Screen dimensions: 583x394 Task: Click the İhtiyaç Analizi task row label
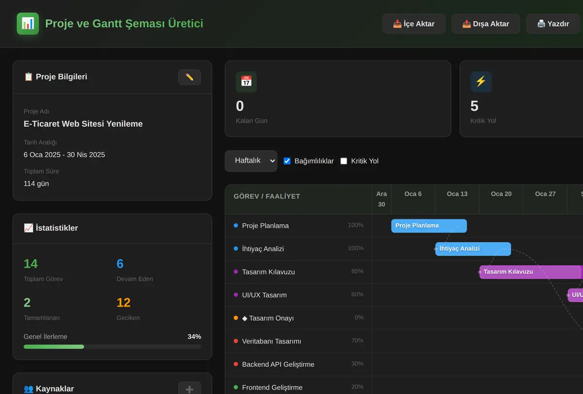click(x=263, y=249)
